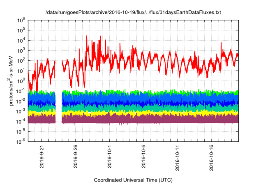Click the 10^6 label on y-axis

point(21,19)
